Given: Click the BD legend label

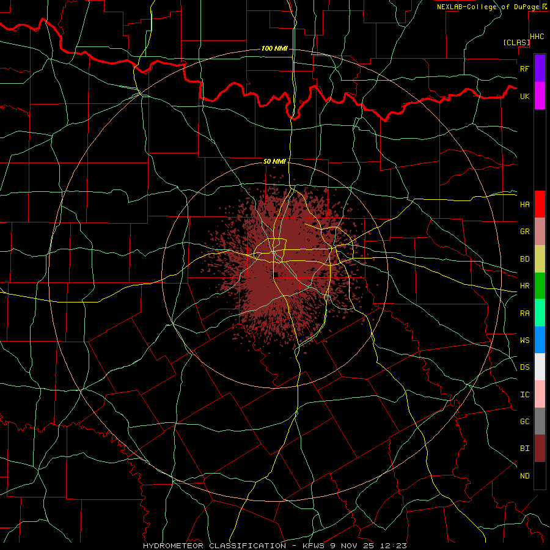Looking at the screenshot, I should [x=525, y=259].
